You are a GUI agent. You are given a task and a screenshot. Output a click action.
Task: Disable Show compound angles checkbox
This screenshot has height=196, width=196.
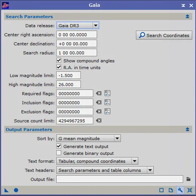click(x=59, y=60)
